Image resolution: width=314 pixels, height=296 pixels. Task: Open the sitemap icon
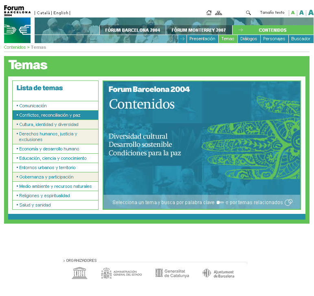pyautogui.click(x=219, y=13)
